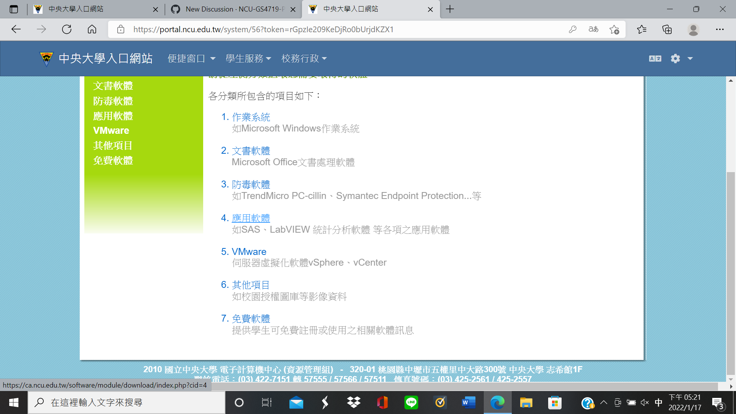Launch LINE from the taskbar

pos(411,402)
